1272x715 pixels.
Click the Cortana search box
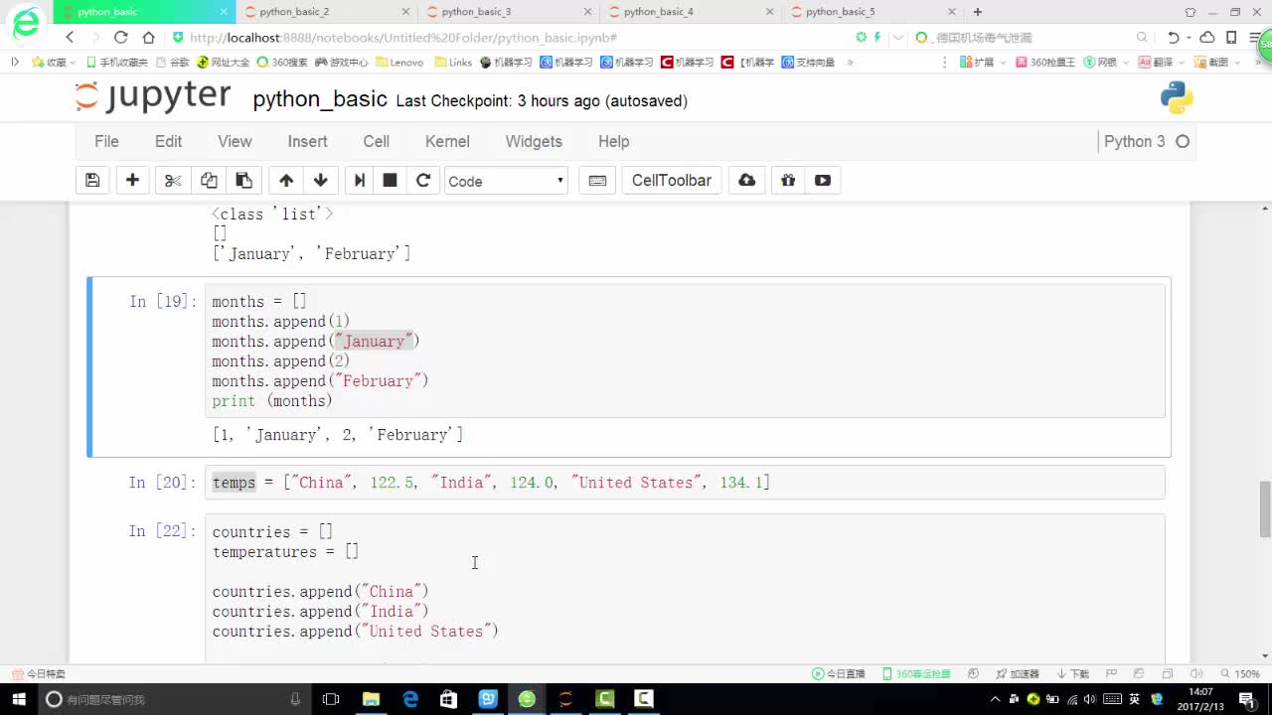pyautogui.click(x=174, y=699)
